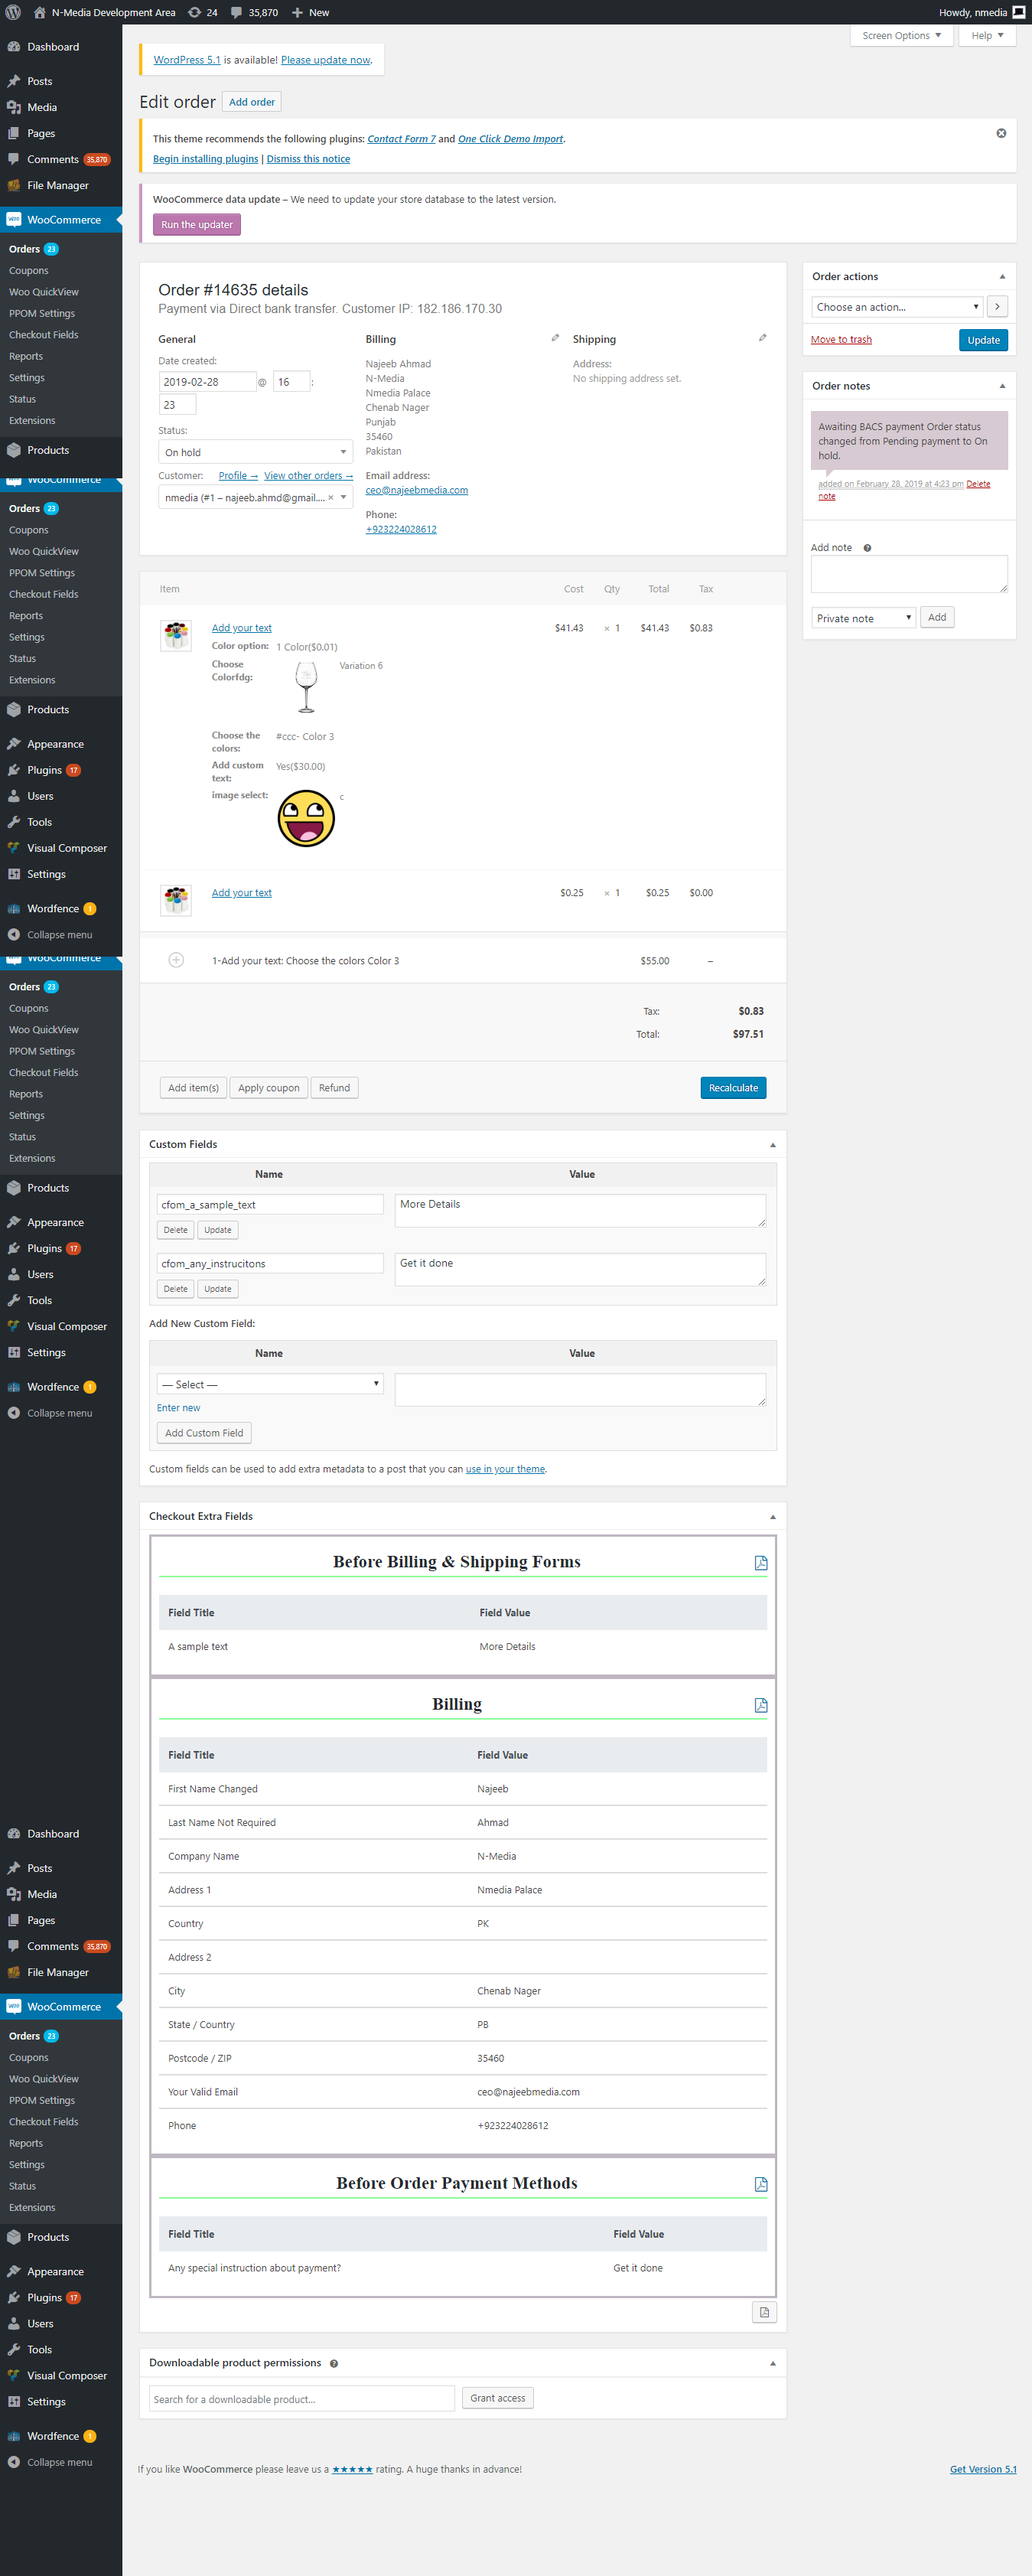
Task: Click the Move to trash link
Action: [x=840, y=340]
